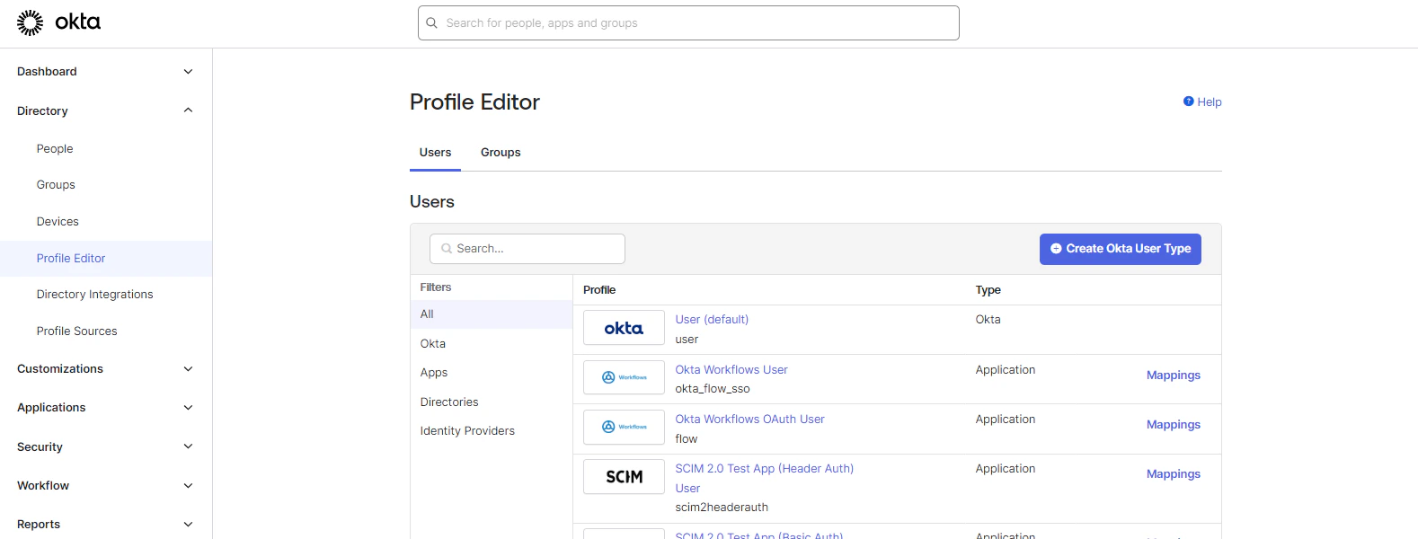Open the Help link
The image size is (1418, 539).
pyautogui.click(x=1209, y=102)
